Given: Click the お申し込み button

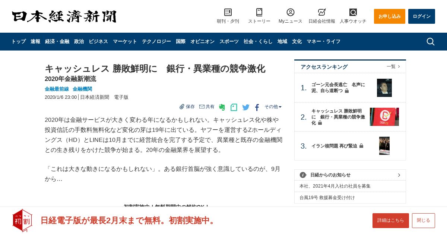Looking at the screenshot, I should (x=390, y=16).
